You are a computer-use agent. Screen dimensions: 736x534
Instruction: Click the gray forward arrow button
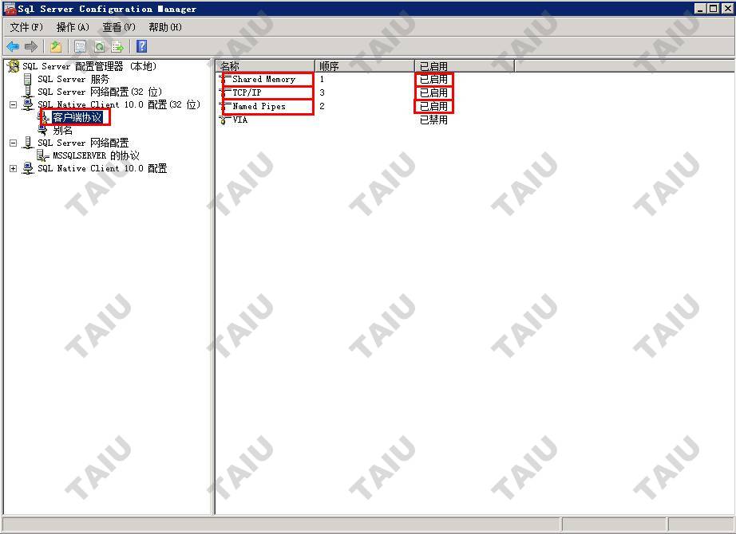click(x=31, y=46)
